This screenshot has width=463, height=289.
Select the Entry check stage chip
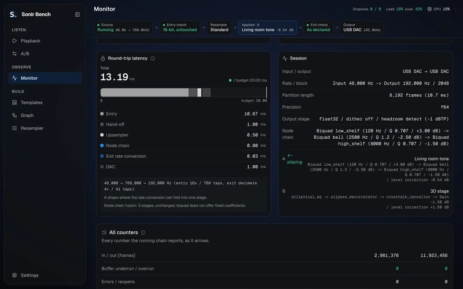[x=180, y=27]
